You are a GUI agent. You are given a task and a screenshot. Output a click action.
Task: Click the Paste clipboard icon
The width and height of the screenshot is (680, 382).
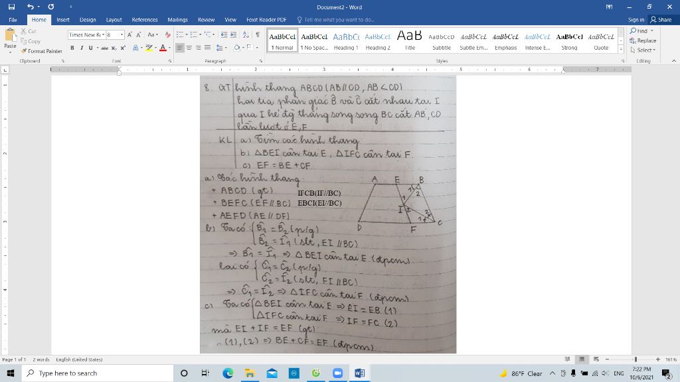point(10,36)
